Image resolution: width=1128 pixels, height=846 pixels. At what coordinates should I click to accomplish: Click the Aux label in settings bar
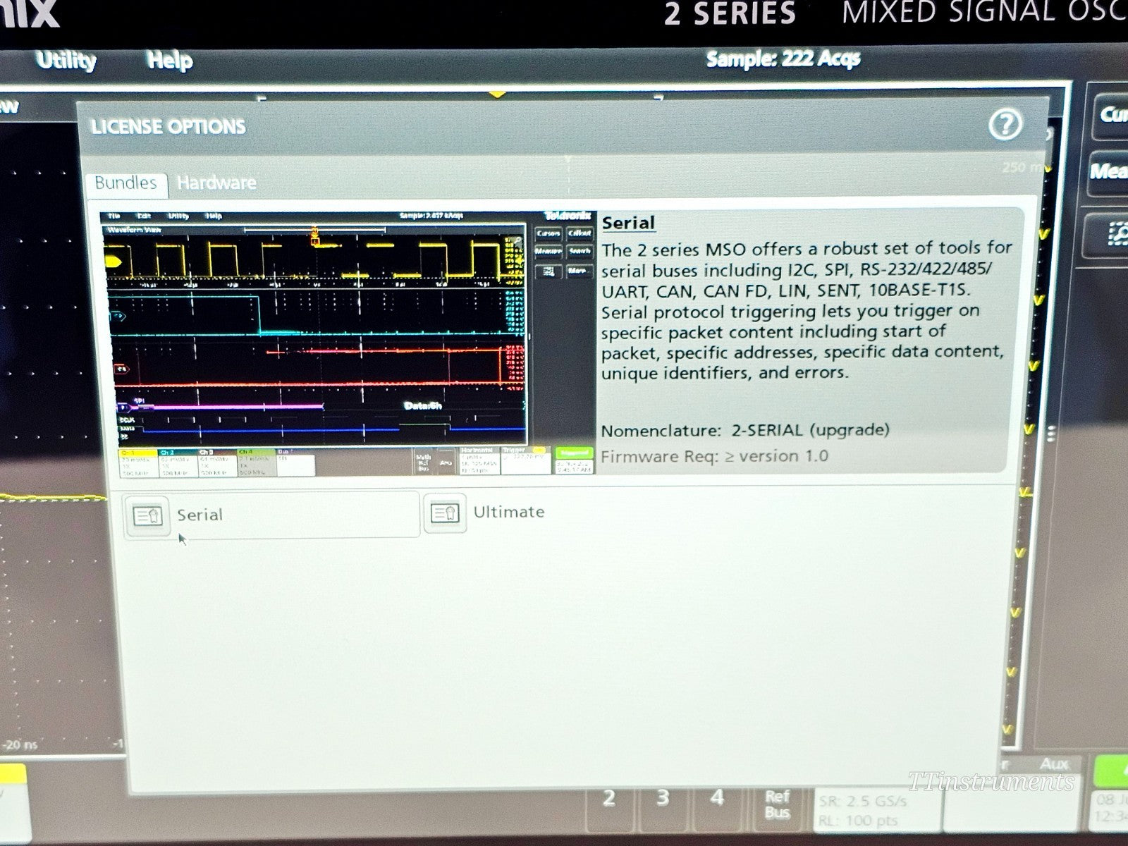[1054, 764]
